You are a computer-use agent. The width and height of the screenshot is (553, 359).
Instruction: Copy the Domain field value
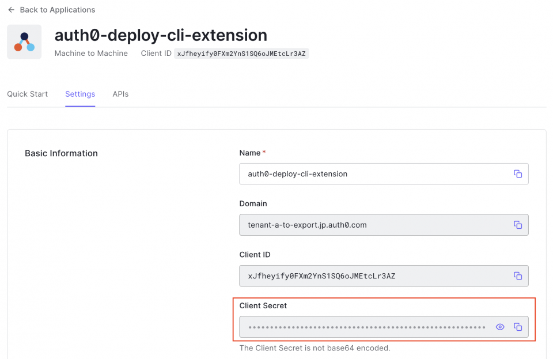[517, 225]
